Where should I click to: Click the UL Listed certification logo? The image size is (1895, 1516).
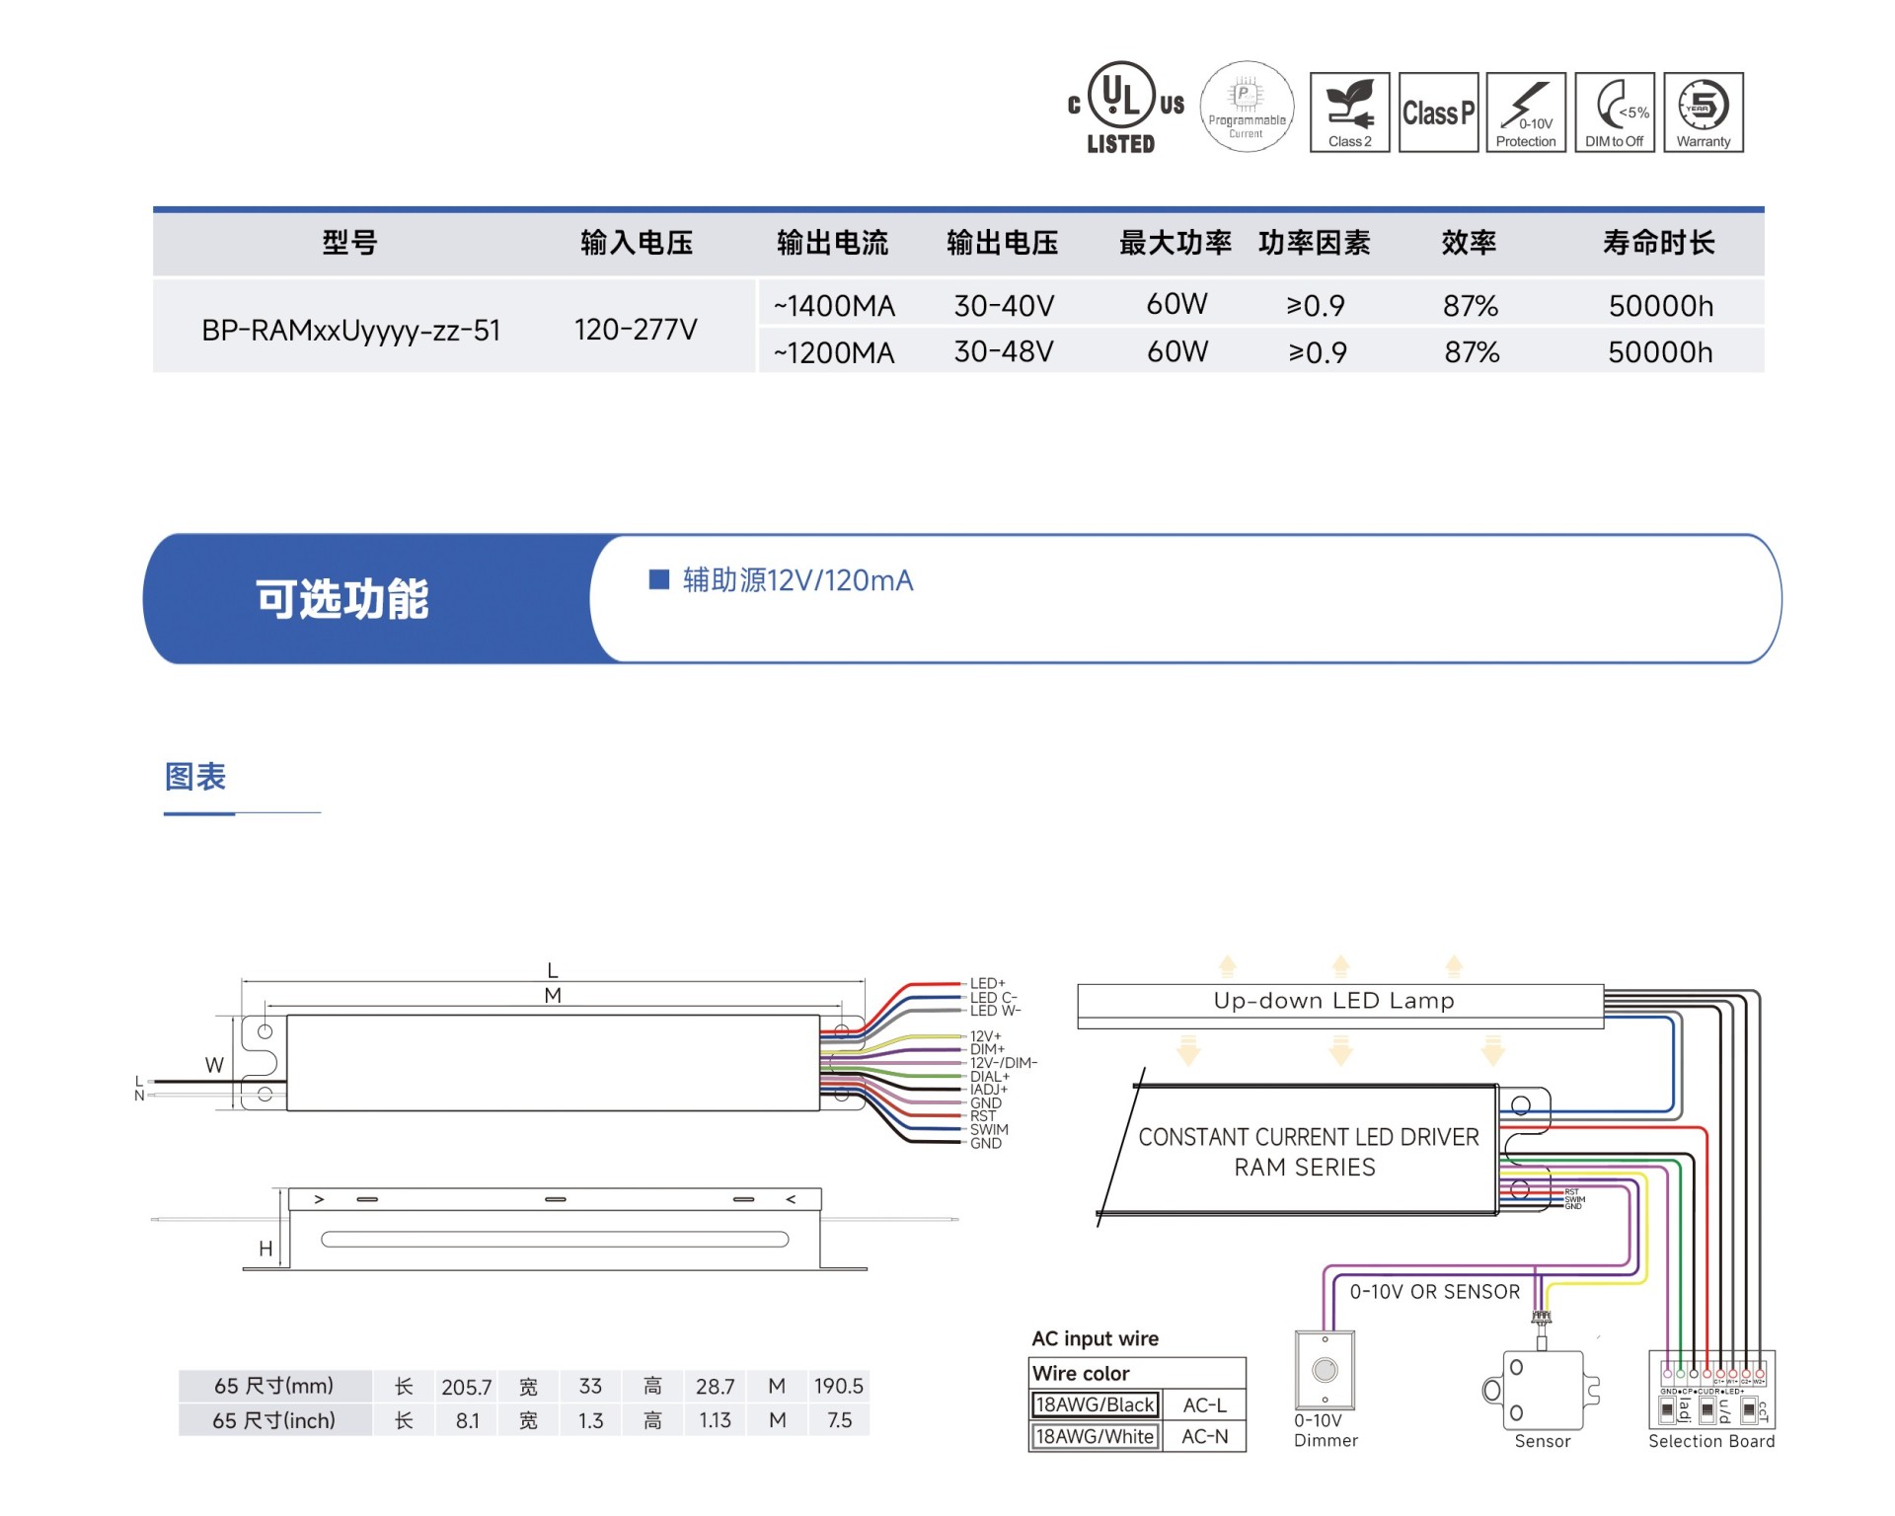pos(1126,108)
